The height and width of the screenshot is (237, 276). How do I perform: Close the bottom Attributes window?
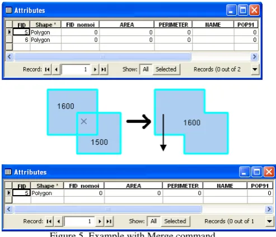click(x=269, y=172)
